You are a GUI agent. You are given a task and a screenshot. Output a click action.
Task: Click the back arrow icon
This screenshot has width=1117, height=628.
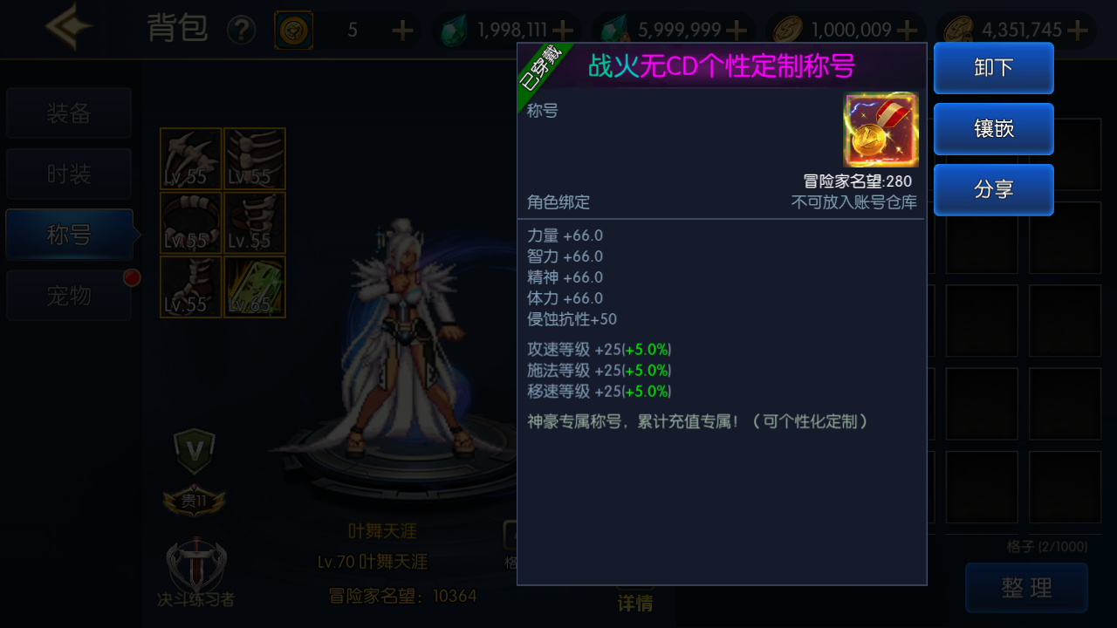coord(70,26)
